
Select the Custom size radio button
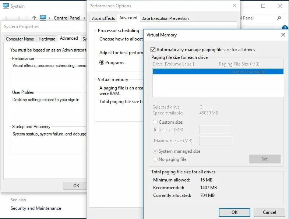[x=155, y=122]
